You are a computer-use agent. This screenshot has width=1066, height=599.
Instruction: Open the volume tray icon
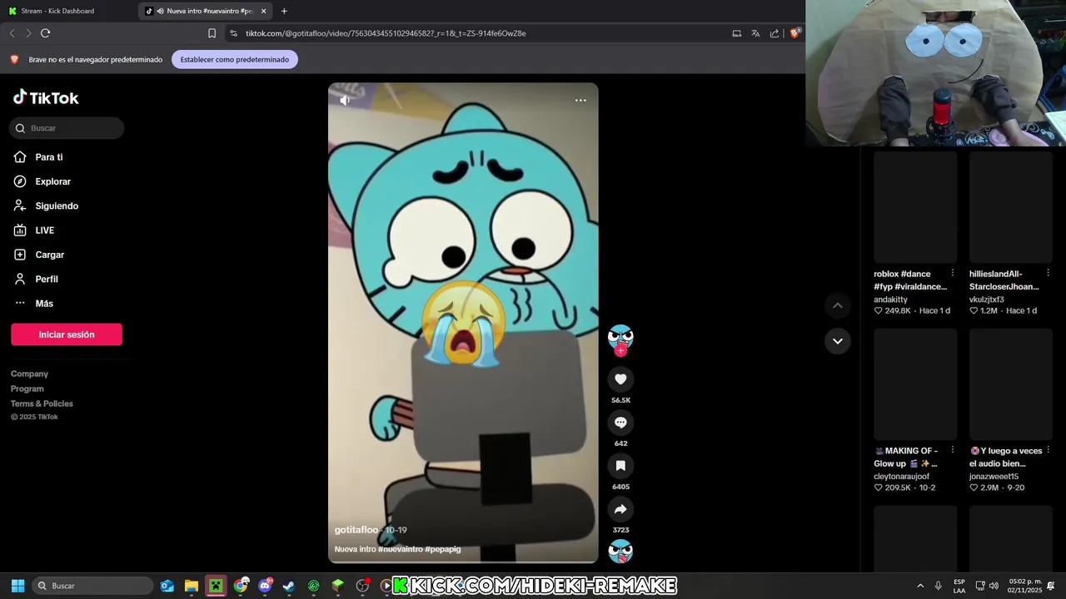pos(994,586)
